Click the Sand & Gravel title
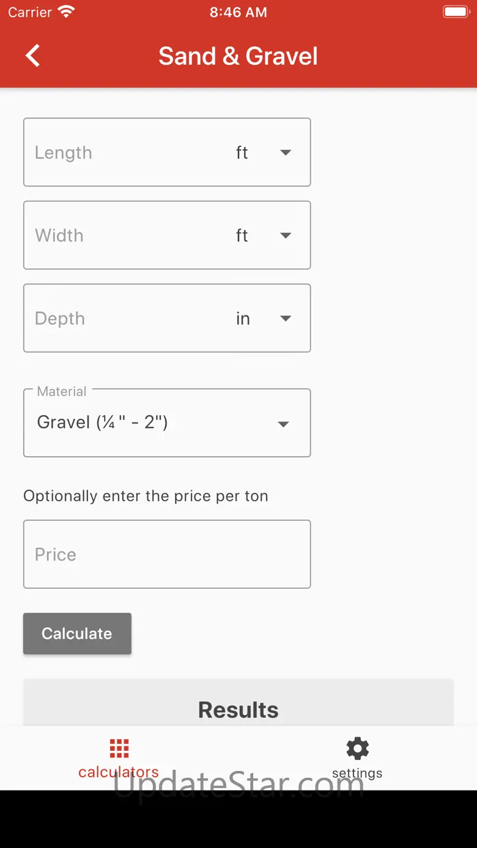This screenshot has height=848, width=477. 239,56
